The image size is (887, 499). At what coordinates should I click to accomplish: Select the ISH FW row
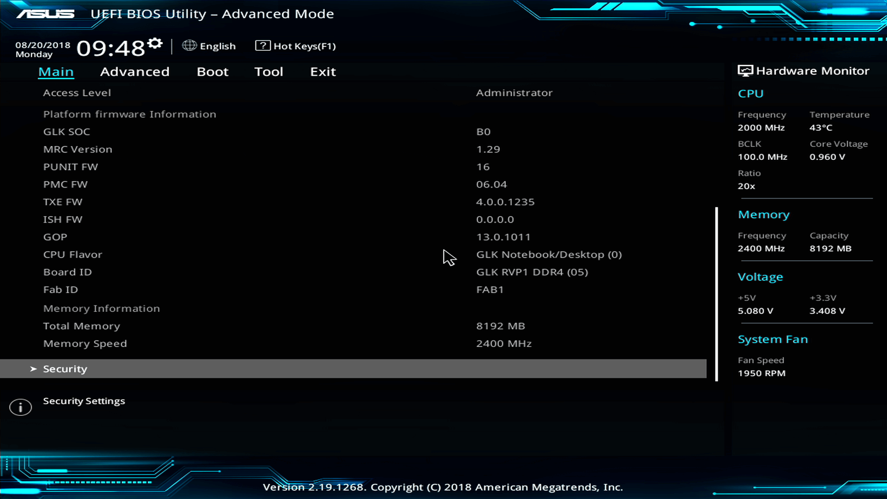63,219
